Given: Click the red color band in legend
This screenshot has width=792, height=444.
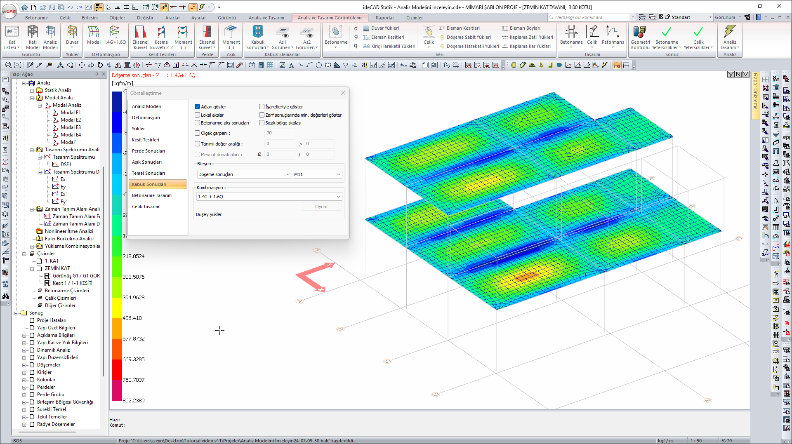Looking at the screenshot, I should coord(117,369).
